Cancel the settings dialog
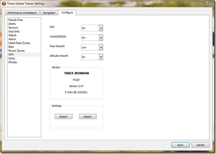The image size is (216, 154). coord(200,145)
